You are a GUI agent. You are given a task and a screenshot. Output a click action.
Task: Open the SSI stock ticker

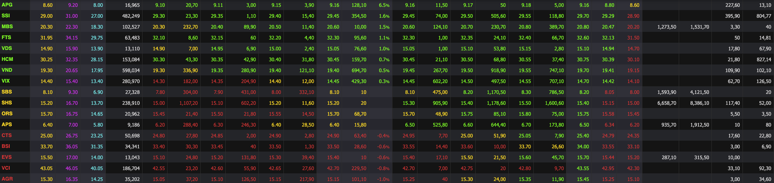click(6, 16)
